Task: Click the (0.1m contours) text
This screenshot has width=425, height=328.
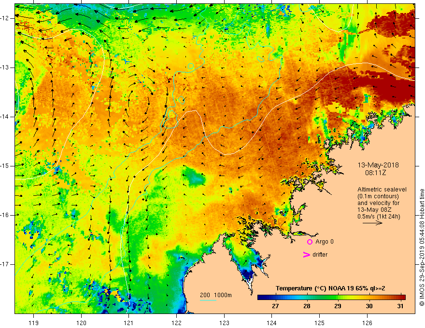Action: tap(378, 196)
